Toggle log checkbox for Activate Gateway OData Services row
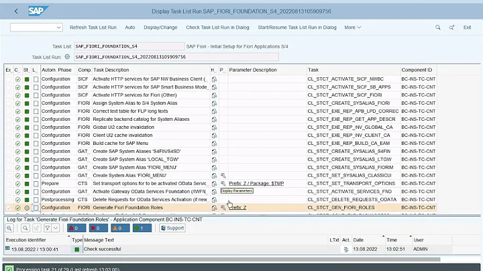Image resolution: width=483 pixels, height=271 pixels. [36, 192]
